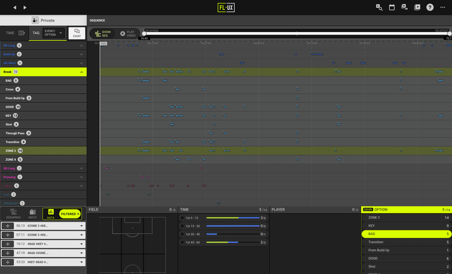Add the 07:11 clip with plus
Viewport: 452px width, 274px height.
pyautogui.click(x=8, y=235)
